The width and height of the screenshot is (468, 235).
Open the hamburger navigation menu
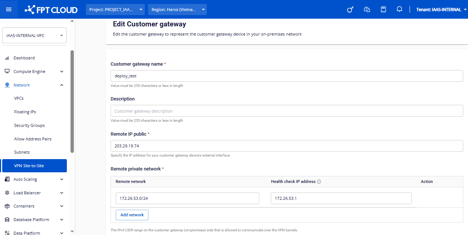[9, 10]
